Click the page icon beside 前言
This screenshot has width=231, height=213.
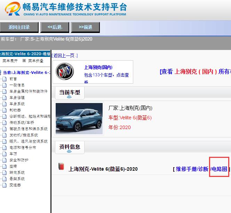coord(5,79)
